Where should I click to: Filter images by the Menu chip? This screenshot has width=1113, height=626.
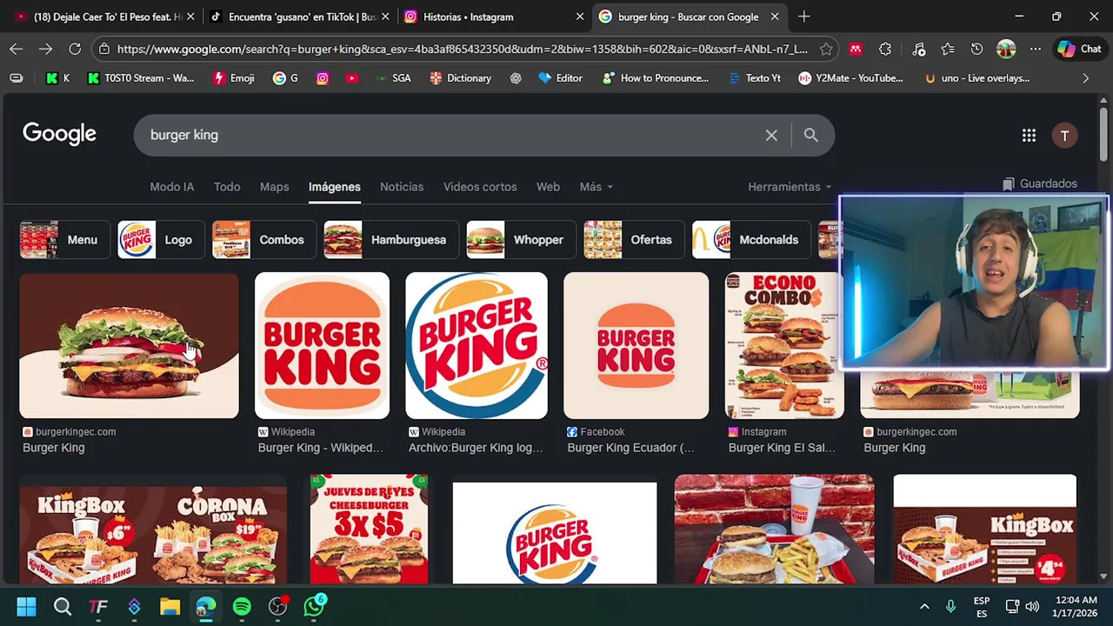65,240
